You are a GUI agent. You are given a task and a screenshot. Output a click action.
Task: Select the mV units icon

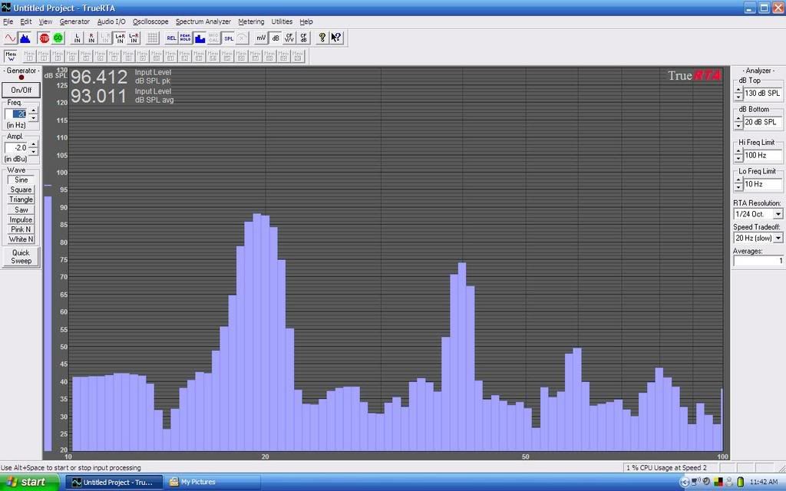tap(261, 38)
